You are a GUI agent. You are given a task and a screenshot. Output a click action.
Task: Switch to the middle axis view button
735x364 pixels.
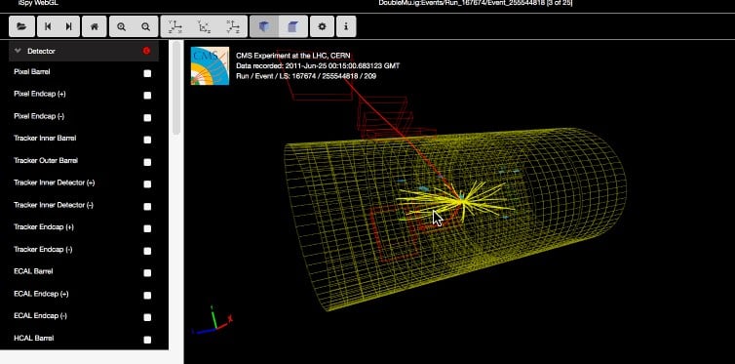(204, 26)
